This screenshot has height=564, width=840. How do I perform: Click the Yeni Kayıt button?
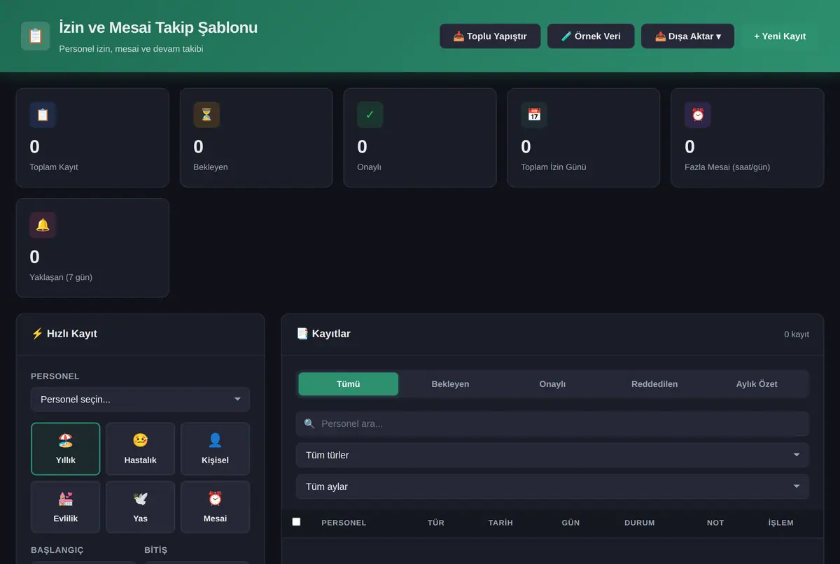click(x=780, y=36)
